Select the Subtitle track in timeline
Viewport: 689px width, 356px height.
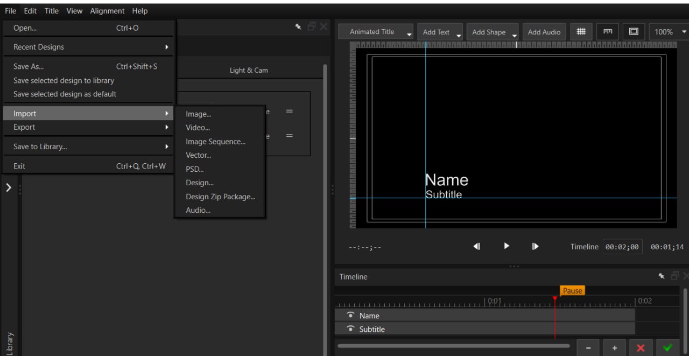point(485,329)
